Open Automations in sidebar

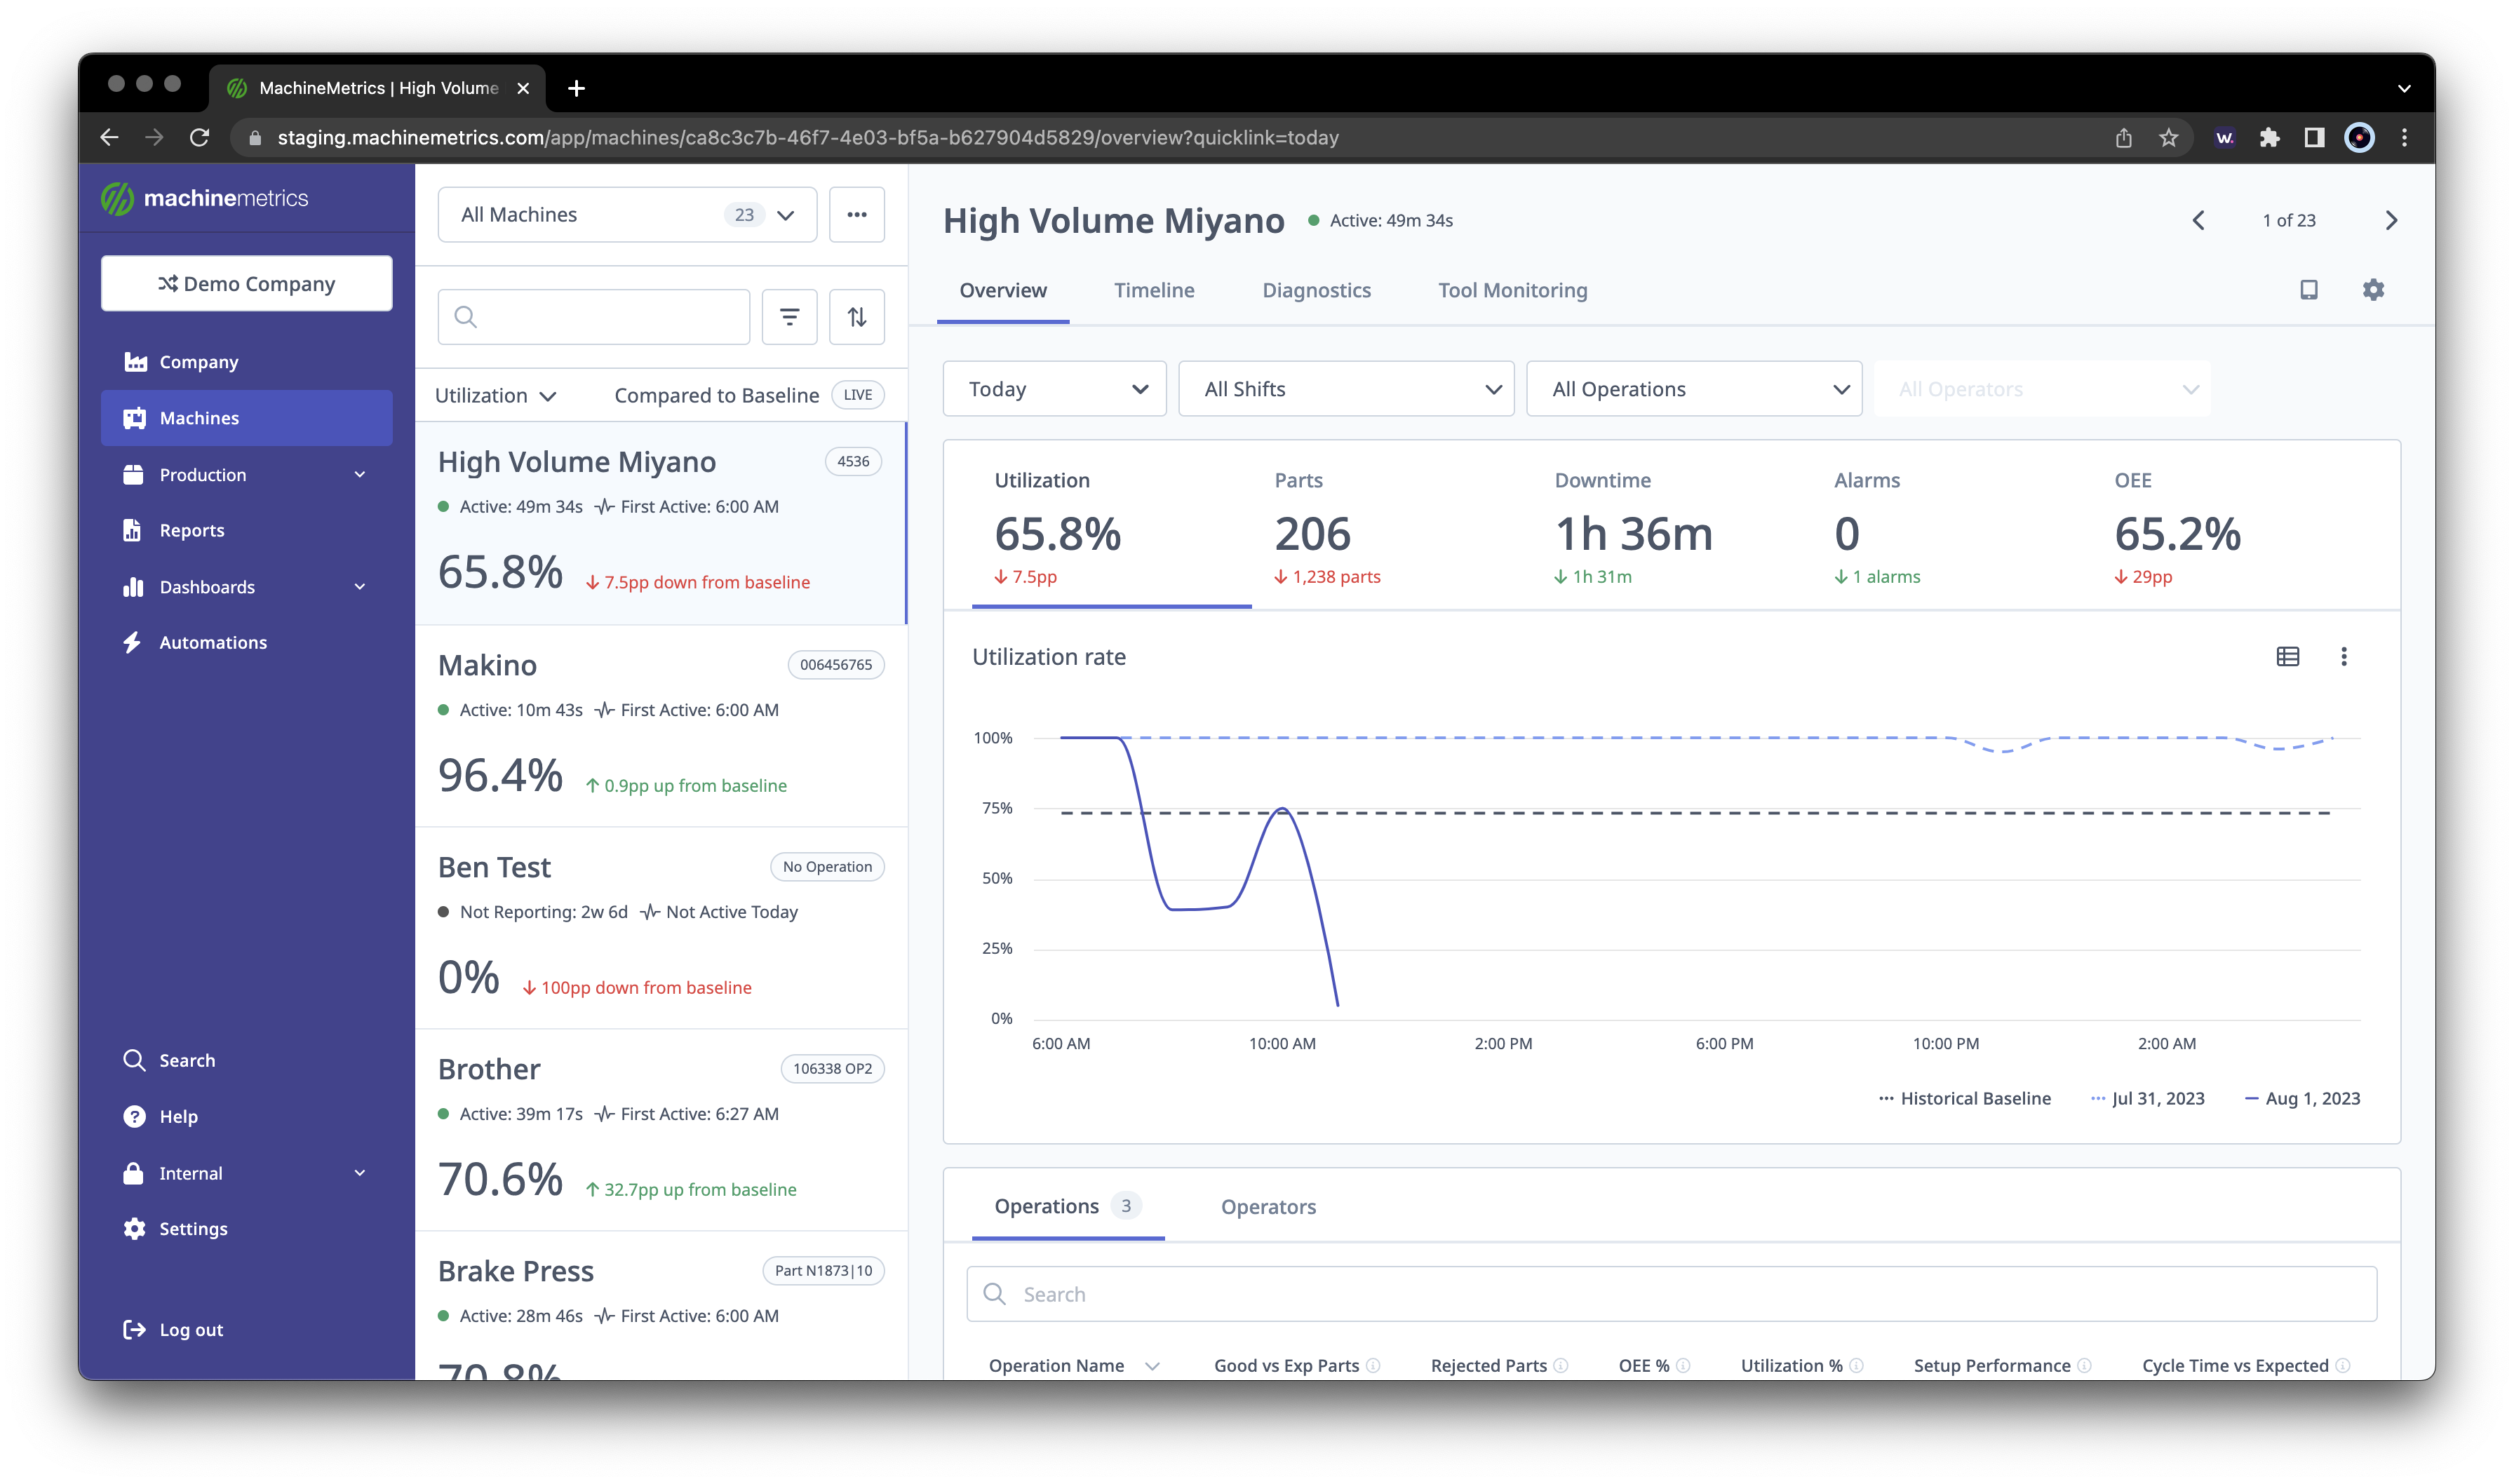click(246, 643)
